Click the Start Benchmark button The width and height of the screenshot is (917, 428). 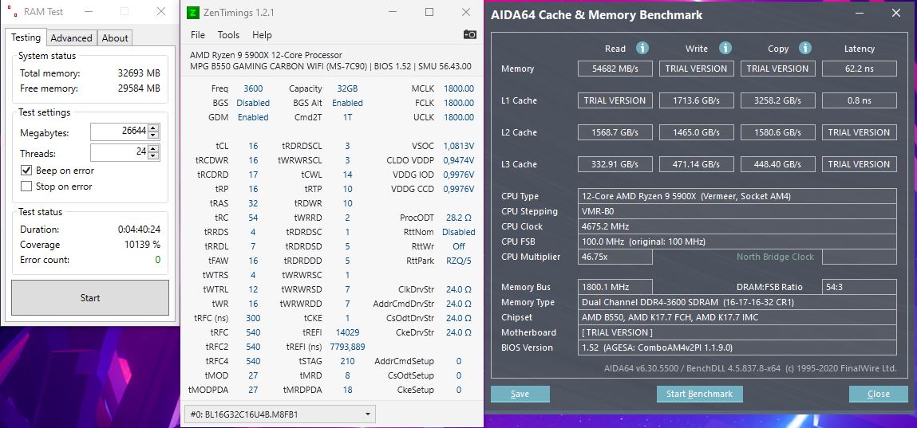click(699, 395)
